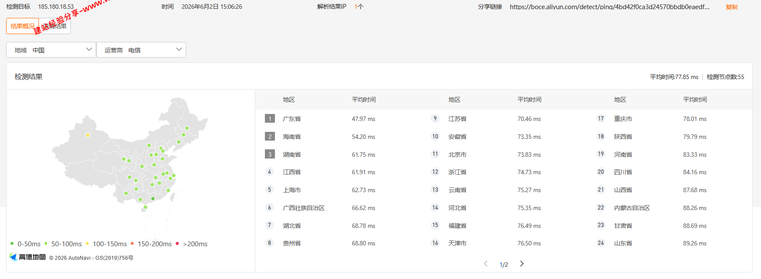
Task: Select the 广西壮族自治区 row text
Action: point(304,208)
